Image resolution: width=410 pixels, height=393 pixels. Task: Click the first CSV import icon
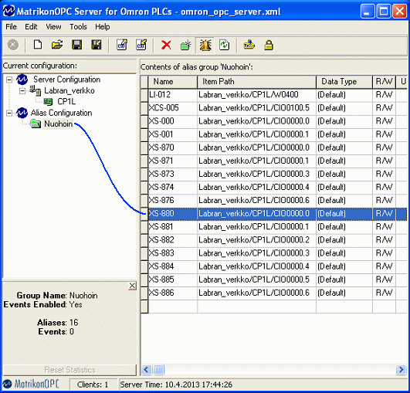pos(122,45)
